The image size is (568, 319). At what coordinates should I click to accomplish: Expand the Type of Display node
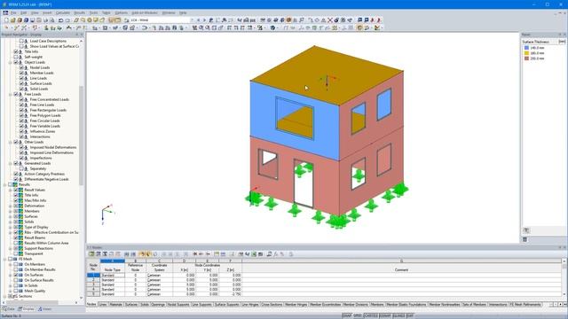[x=11, y=227]
